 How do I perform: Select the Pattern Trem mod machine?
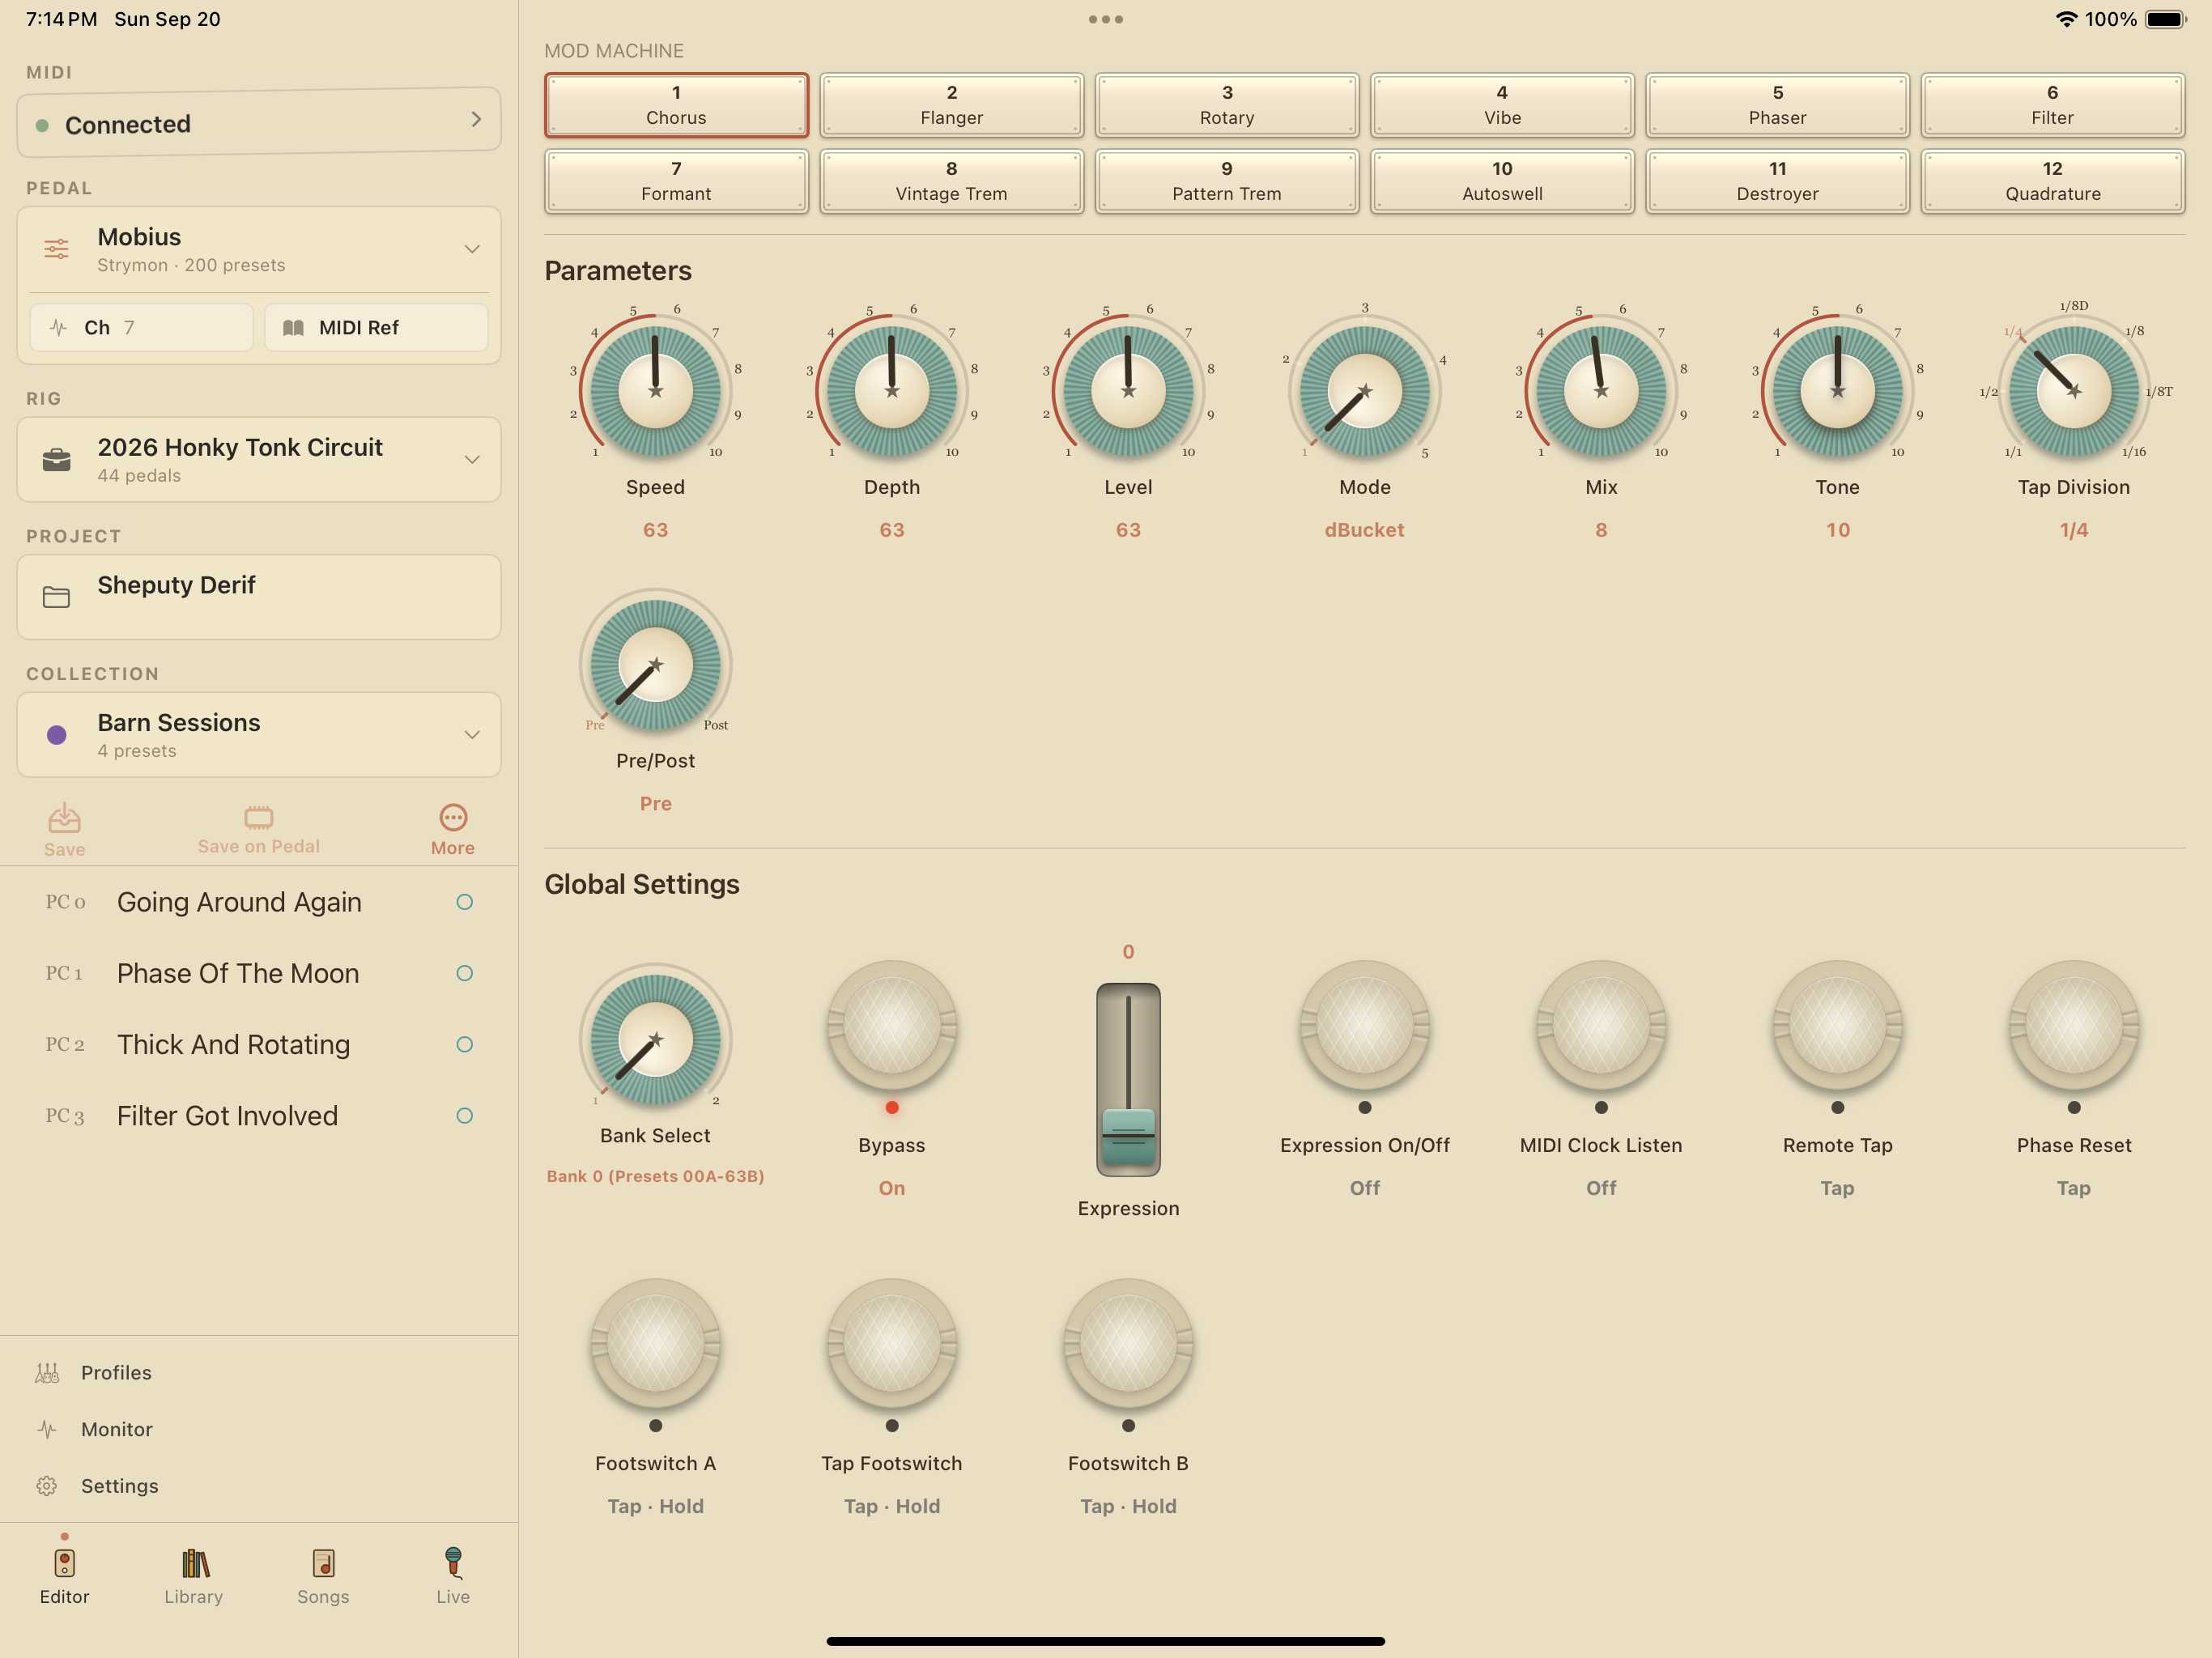1227,181
